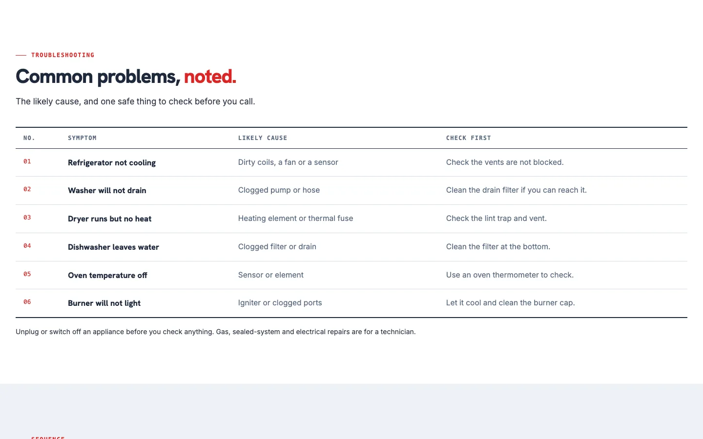Click the unplug safety footnote text
Viewport: 703px width, 439px height.
pos(216,332)
